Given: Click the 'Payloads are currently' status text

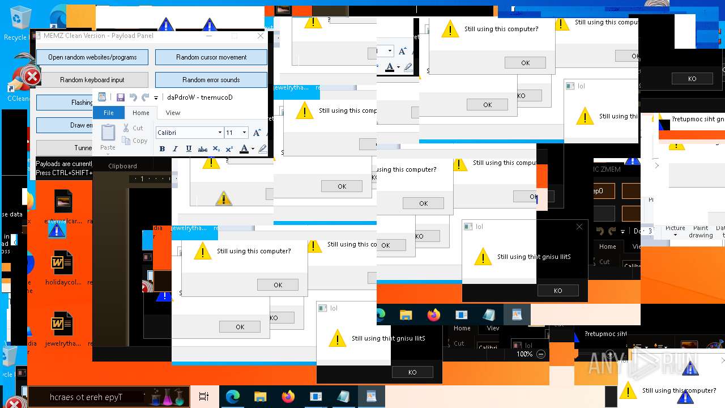Looking at the screenshot, I should 64,164.
